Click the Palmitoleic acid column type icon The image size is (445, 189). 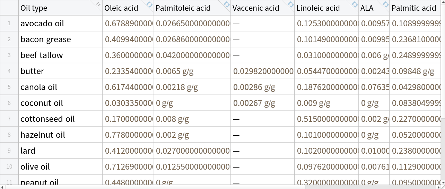pyautogui.click(x=226, y=4)
